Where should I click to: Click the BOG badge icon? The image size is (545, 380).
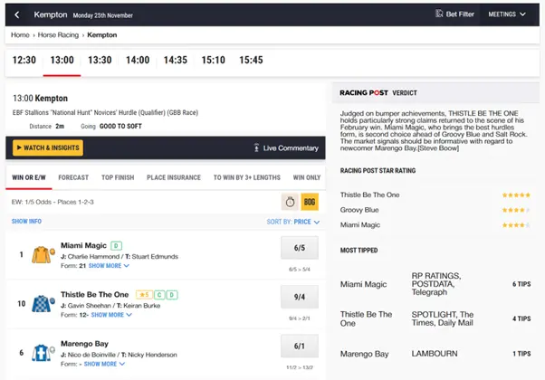(310, 203)
